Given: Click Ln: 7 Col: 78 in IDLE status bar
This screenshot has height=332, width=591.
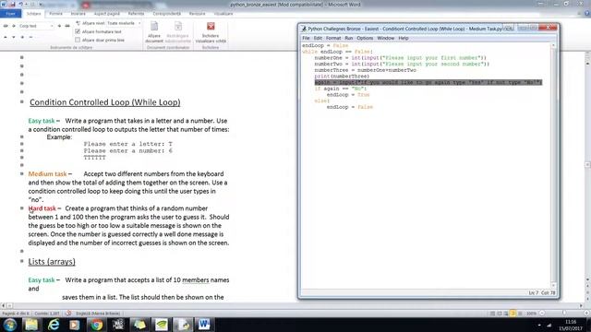Looking at the screenshot, I should (x=542, y=293).
